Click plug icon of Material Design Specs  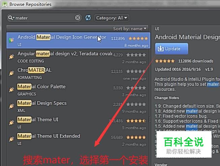point(11,106)
